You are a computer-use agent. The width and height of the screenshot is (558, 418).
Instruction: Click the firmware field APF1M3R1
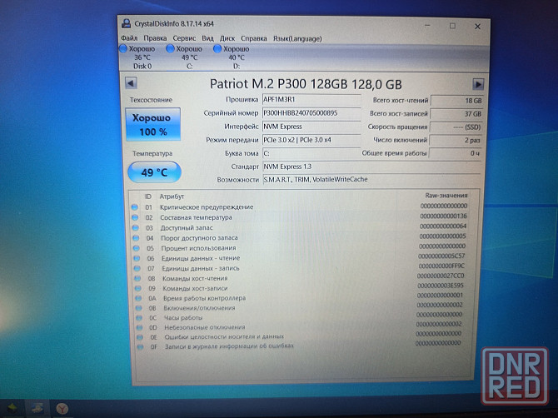tap(311, 100)
